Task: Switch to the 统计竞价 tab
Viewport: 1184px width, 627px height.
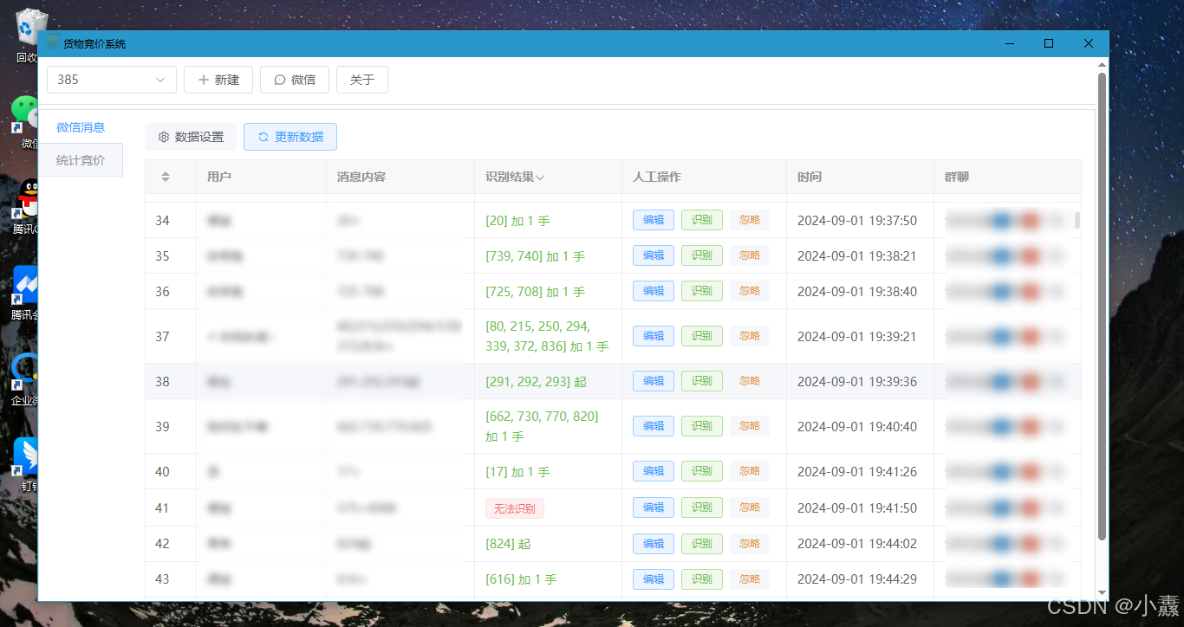Action: coord(81,160)
